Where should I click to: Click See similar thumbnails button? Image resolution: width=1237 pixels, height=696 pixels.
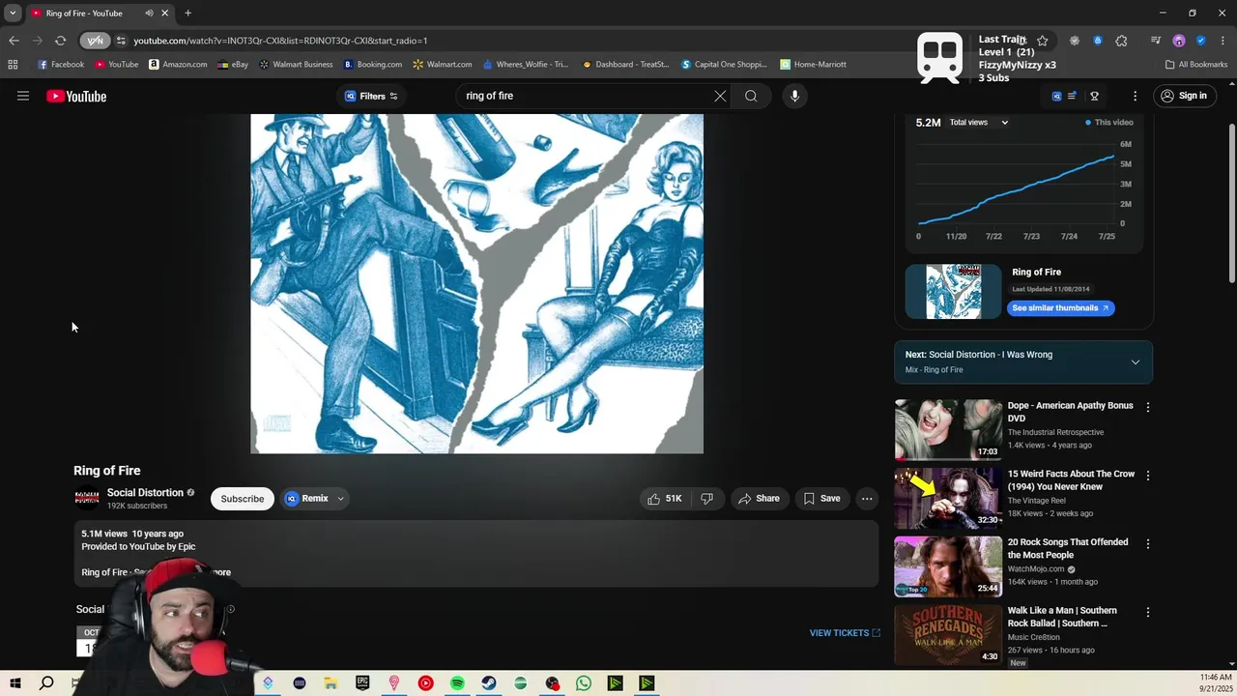coord(1061,308)
